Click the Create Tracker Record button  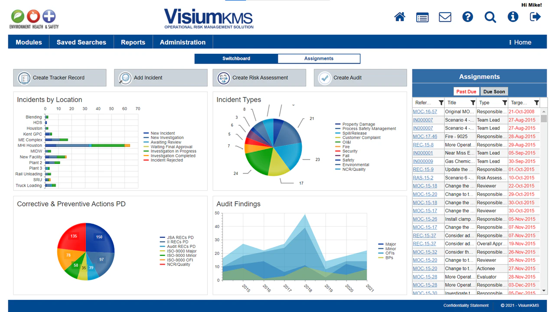tap(59, 78)
